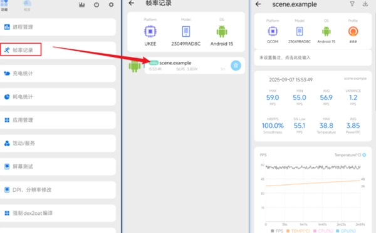Tap Android 15 OS icon on 帧率记录 screen
The width and height of the screenshot is (376, 233).
222,31
